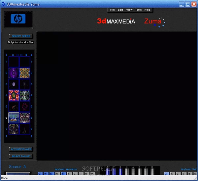Screen dimensions: 198x181
Task: Click slider bar number 3 at bottom
Action: [x=120, y=171]
